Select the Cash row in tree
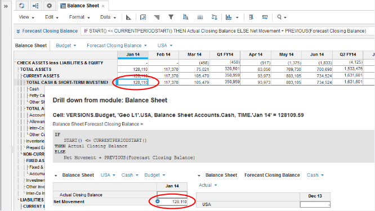The image size is (375, 211). click(x=34, y=89)
